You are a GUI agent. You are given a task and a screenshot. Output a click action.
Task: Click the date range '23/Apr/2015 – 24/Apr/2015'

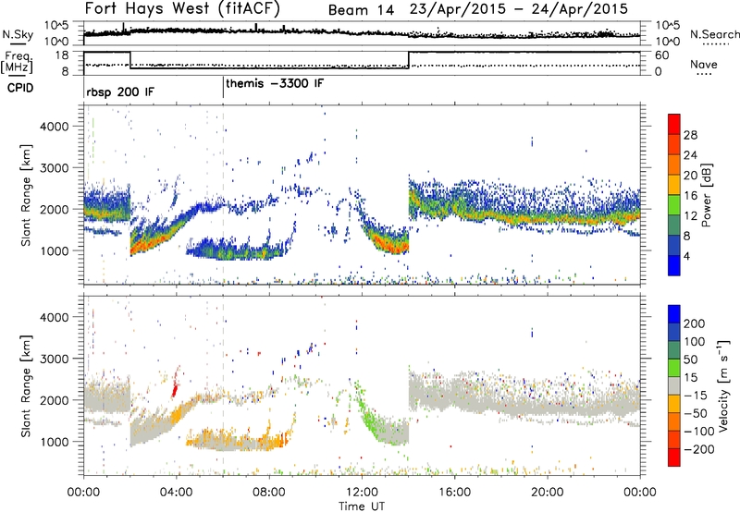pyautogui.click(x=519, y=9)
